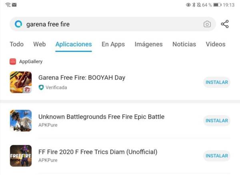Install FF Fire 2020 Unofficial guide

tap(217, 156)
